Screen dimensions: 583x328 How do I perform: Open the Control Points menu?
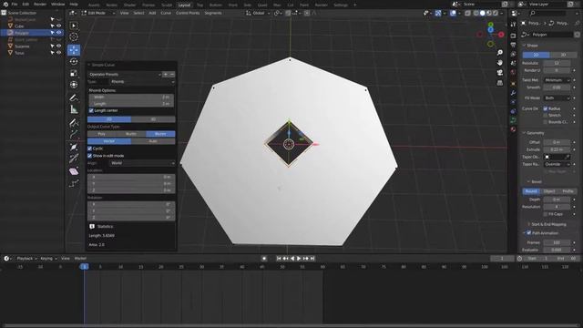point(188,13)
